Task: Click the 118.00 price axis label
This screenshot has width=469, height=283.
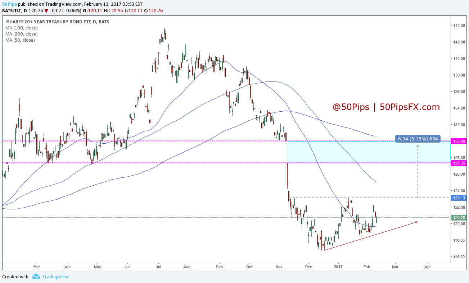Action: (x=459, y=240)
